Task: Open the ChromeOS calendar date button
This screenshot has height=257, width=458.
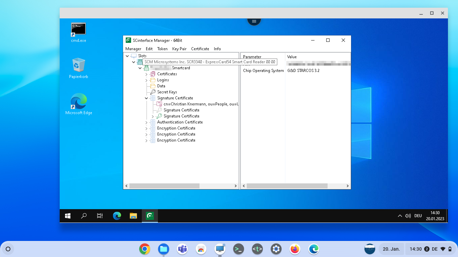Action: click(391, 249)
